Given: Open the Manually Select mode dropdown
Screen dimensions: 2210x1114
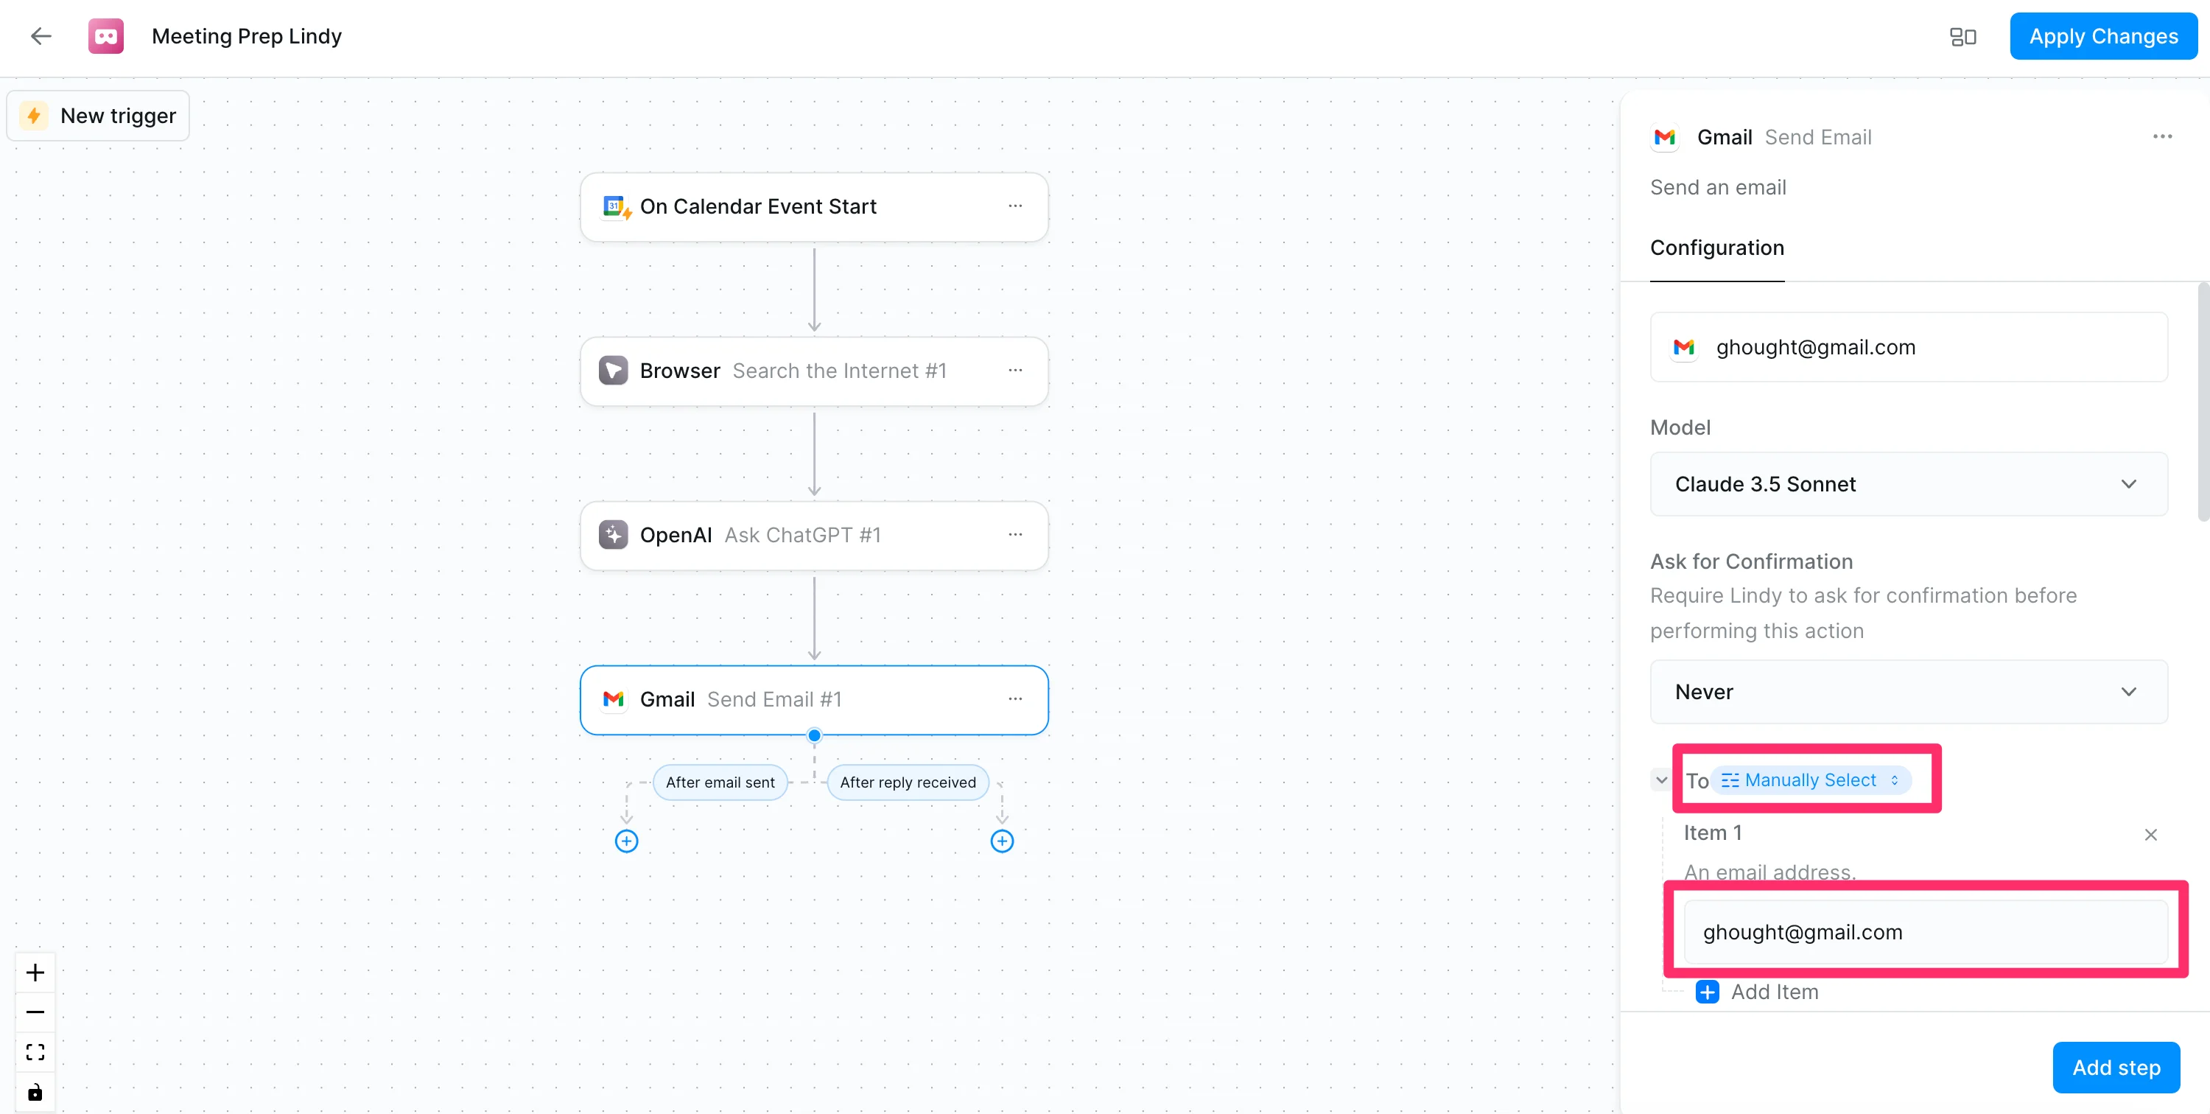Looking at the screenshot, I should pos(1810,780).
